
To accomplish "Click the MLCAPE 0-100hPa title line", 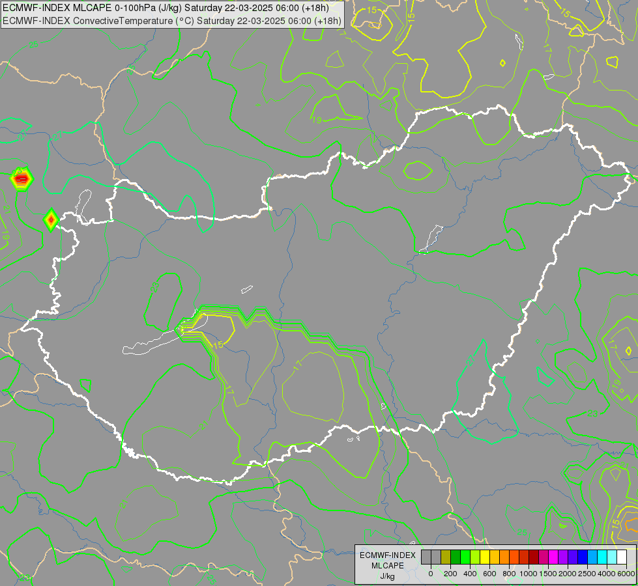I will point(166,8).
